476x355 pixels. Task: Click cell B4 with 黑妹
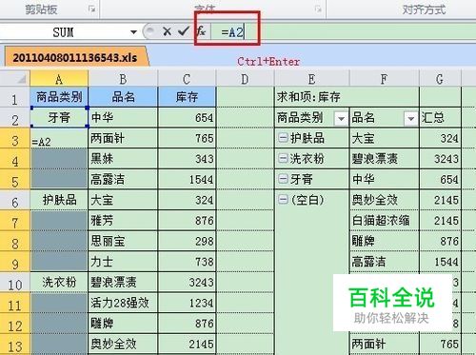(x=123, y=159)
